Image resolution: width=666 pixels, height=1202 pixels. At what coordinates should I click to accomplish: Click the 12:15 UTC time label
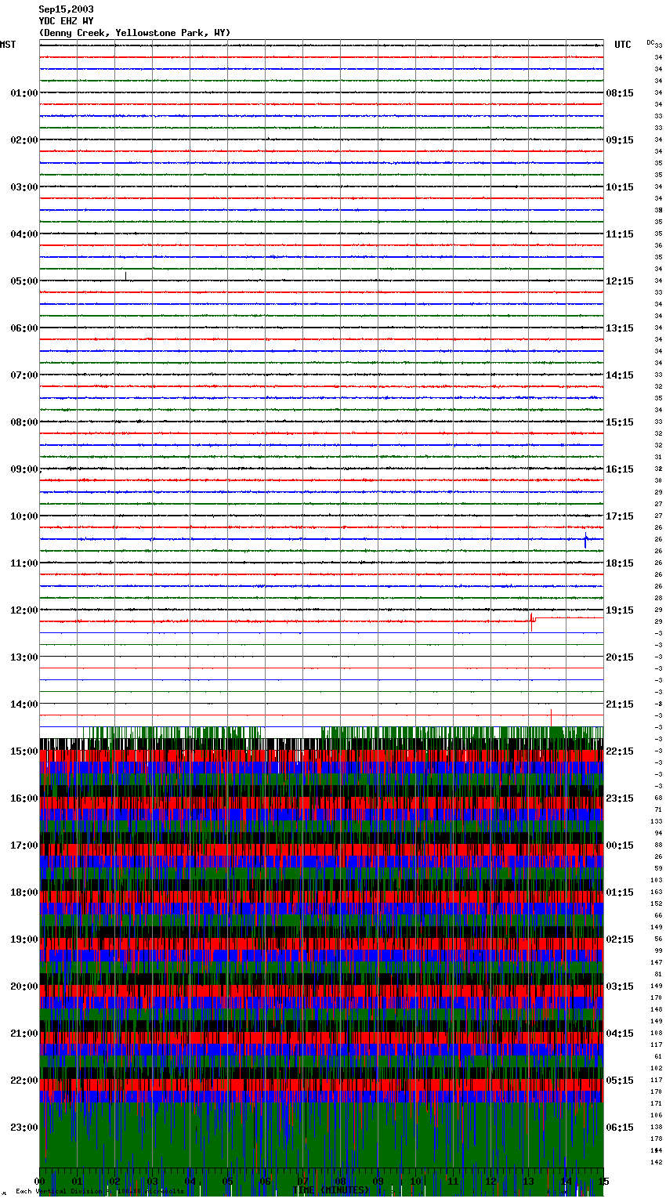620,281
